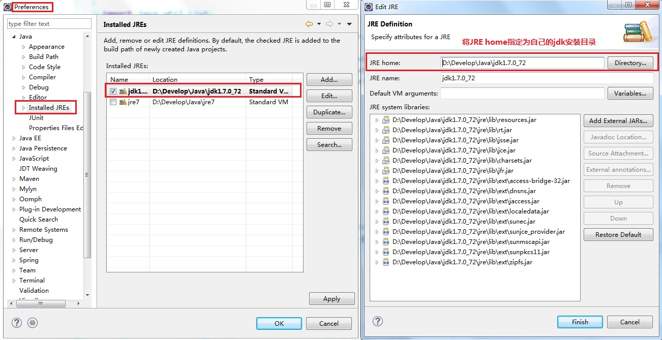Expand the resources.jar library entry
The image size is (662, 340).
(x=377, y=120)
